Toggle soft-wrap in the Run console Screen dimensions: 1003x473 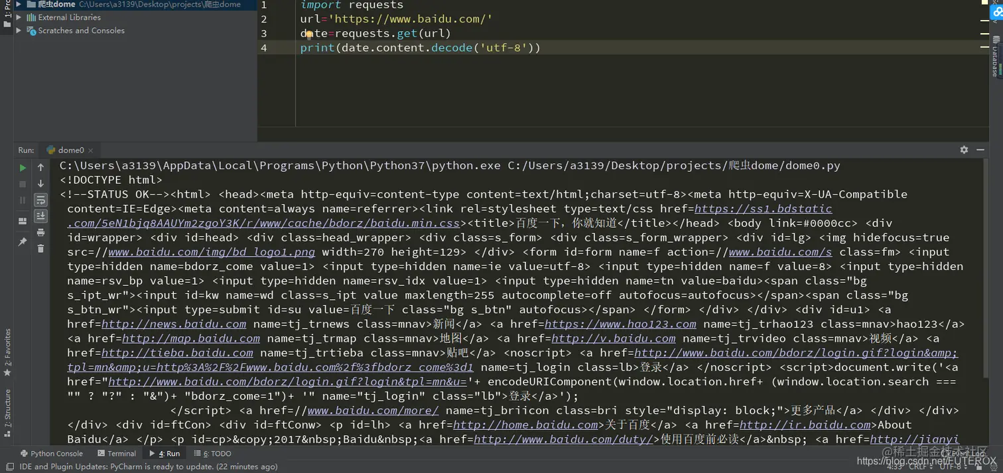(40, 200)
